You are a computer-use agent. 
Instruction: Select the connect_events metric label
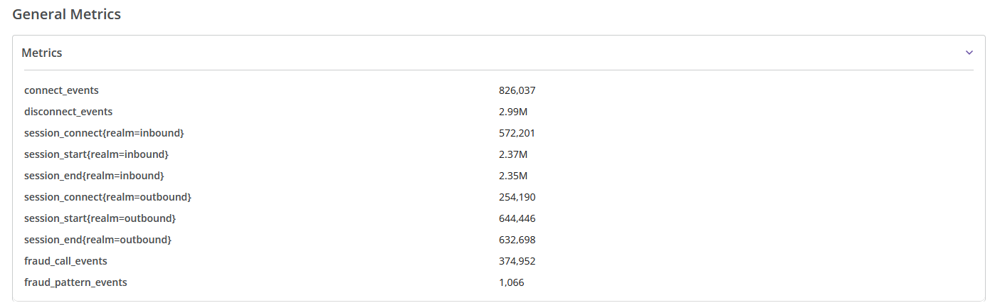pyautogui.click(x=61, y=90)
